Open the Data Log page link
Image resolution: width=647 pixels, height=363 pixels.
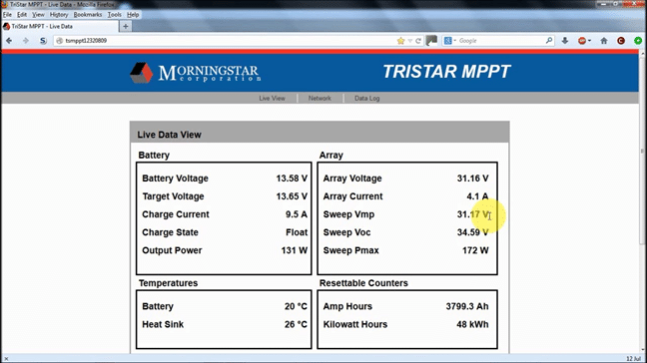click(366, 98)
